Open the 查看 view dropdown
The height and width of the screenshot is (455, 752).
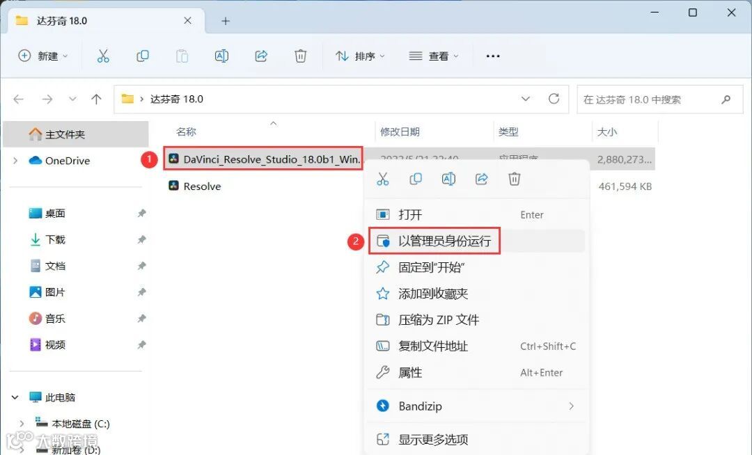pos(434,56)
